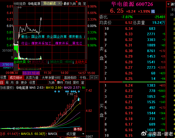Click 九转 in the K-line toolbar
The width and height of the screenshot is (175, 138).
pyautogui.click(x=52, y=82)
